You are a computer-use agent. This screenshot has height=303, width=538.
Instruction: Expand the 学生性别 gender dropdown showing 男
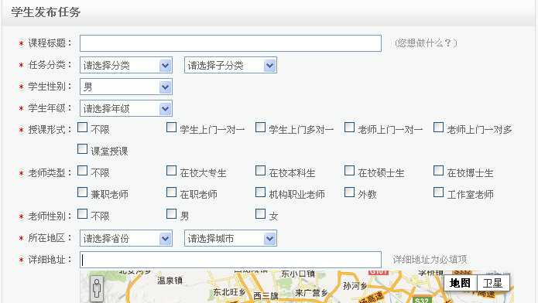(126, 87)
